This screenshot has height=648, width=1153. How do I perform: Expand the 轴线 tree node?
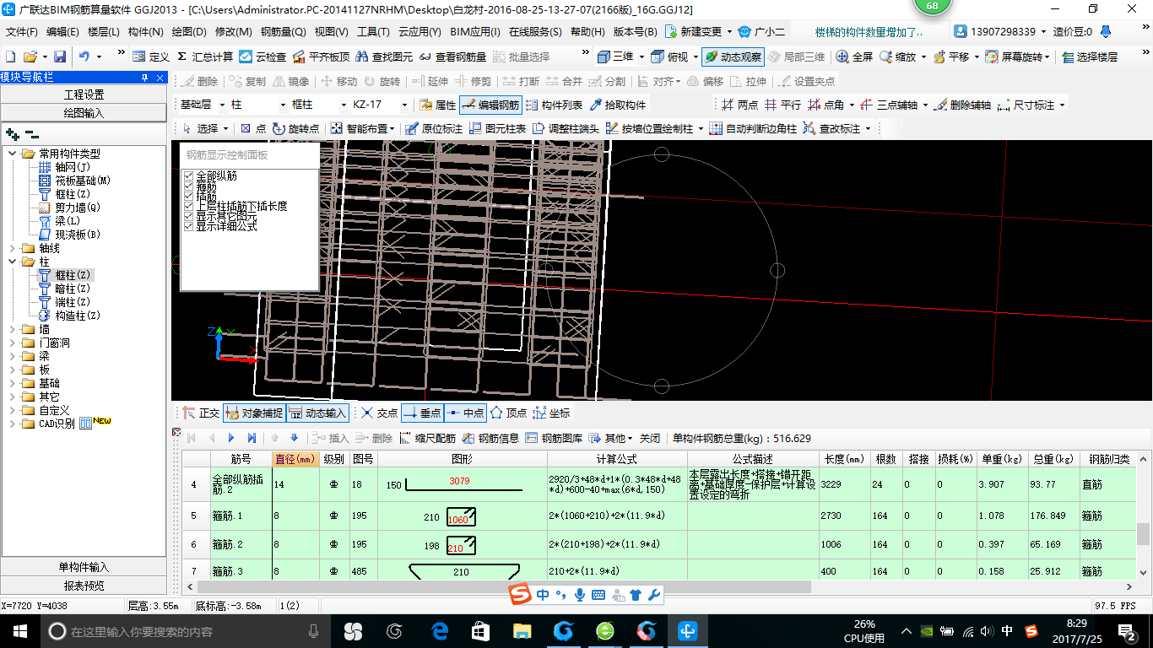click(13, 248)
